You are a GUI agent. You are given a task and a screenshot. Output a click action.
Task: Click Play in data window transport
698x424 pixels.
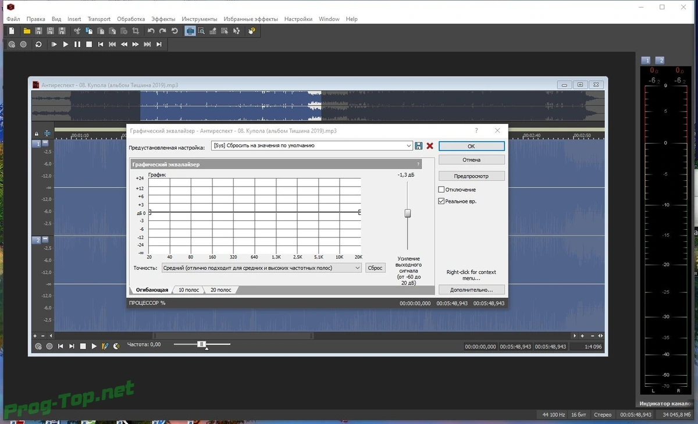[94, 346]
